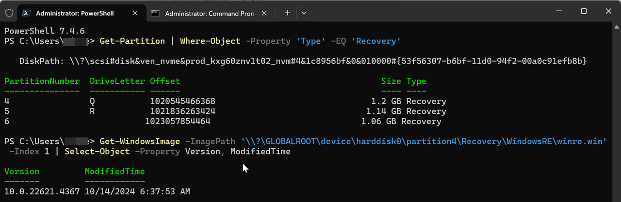The height and width of the screenshot is (202, 621).
Task: Expand the new-tab profile dropdown chevron
Action: (304, 13)
